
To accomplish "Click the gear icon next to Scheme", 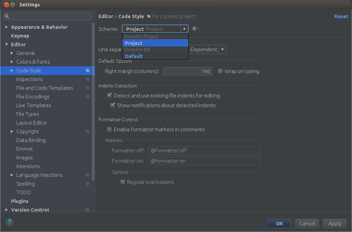I will tap(195, 29).
